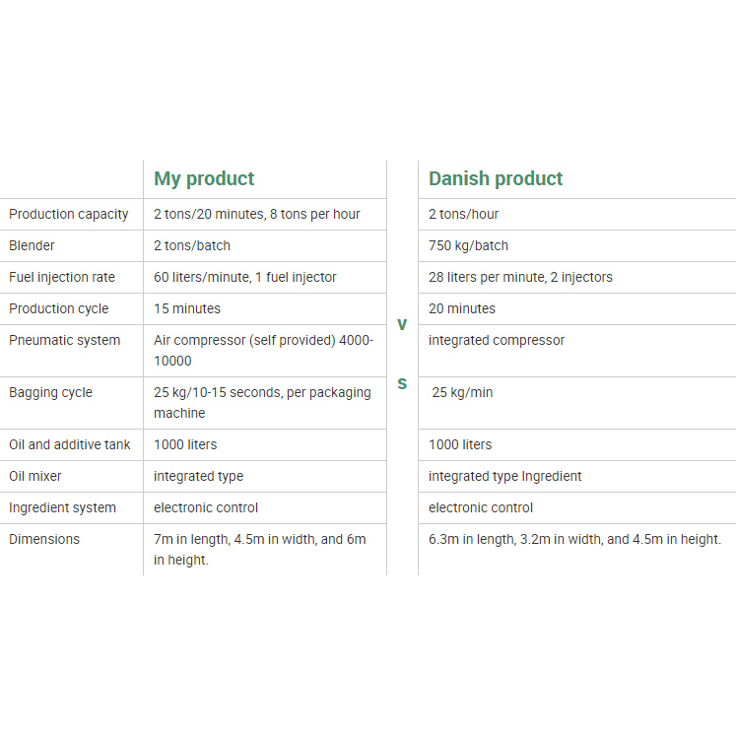
Task: Click the 'My product' column header
Action: (x=204, y=178)
